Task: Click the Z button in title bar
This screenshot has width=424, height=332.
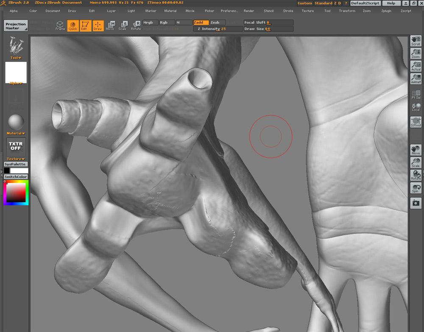Action: (335, 3)
